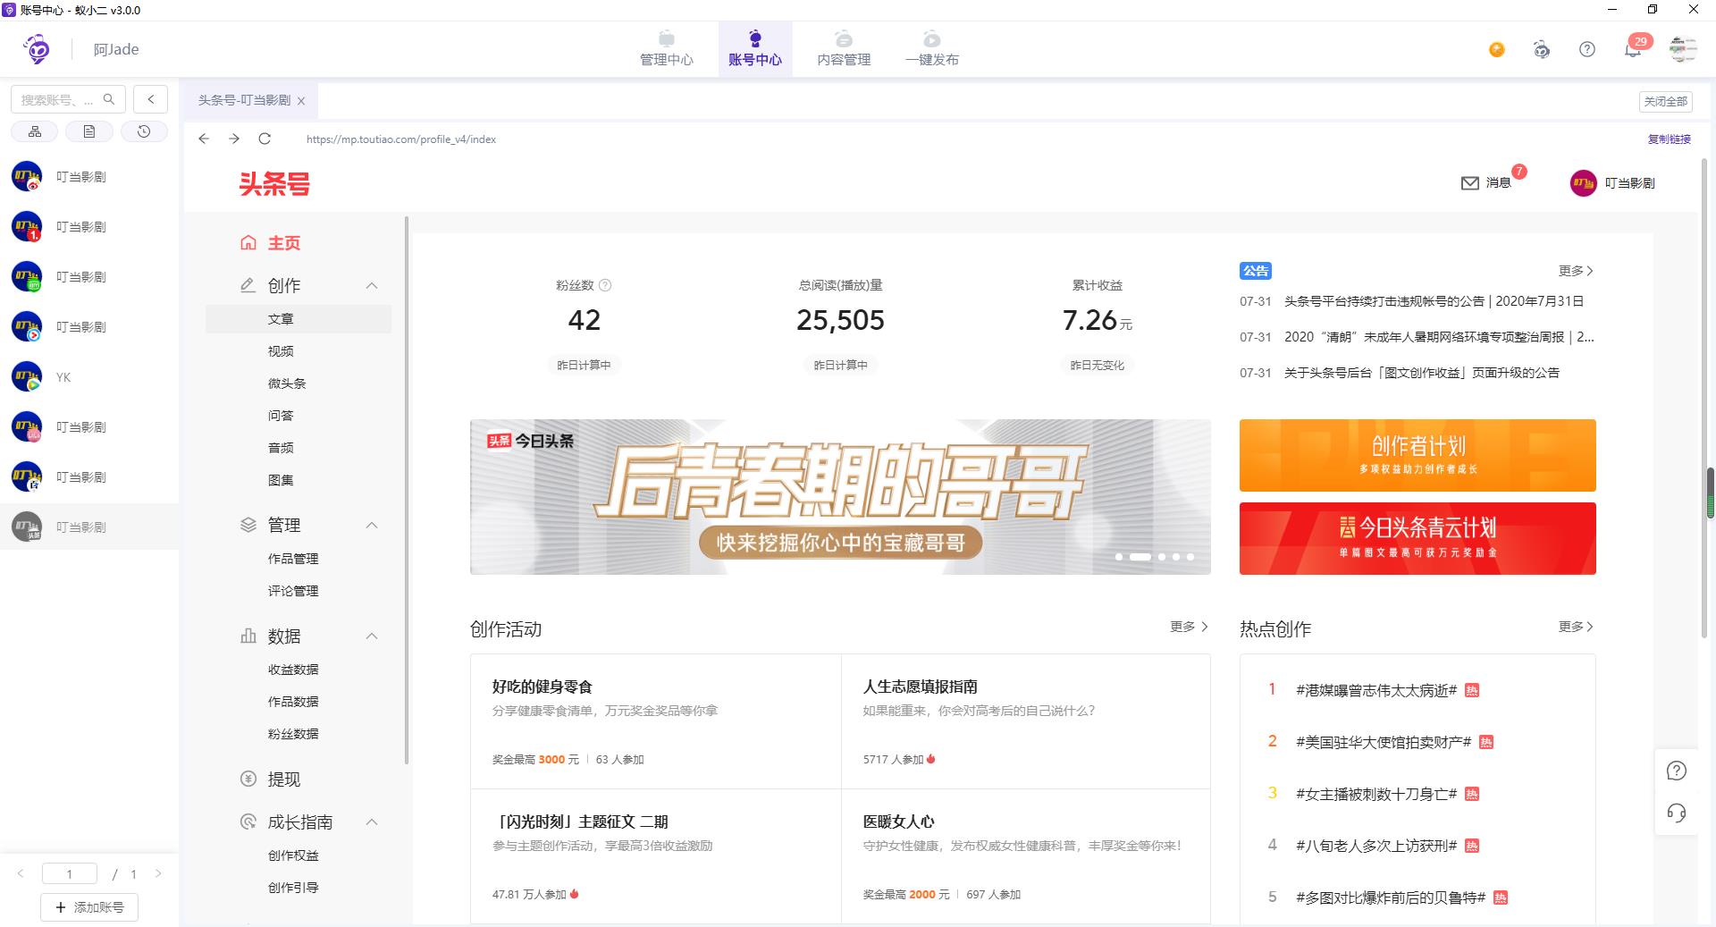Open the history clock icon in sidebar

pos(145,131)
